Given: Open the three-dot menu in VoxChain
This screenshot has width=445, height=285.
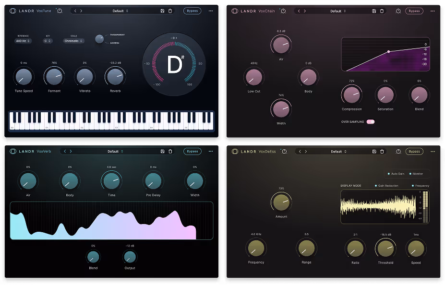Looking at the screenshot, I should [433, 11].
